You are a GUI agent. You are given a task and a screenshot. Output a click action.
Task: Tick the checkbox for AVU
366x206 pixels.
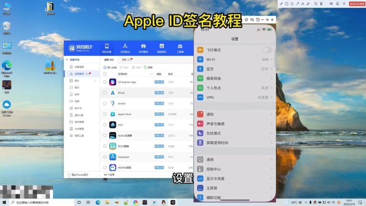click(105, 125)
